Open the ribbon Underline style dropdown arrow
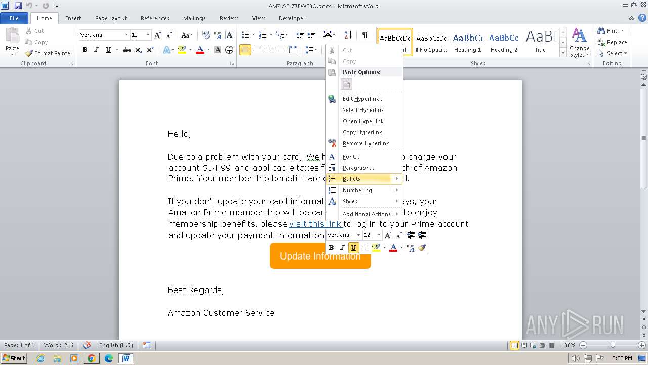Image resolution: width=648 pixels, height=365 pixels. [117, 50]
